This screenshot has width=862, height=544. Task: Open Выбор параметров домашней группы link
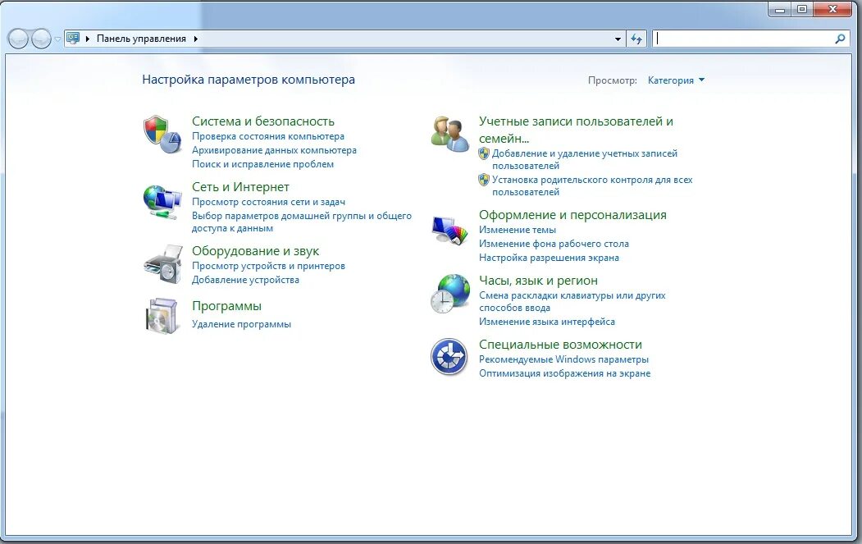301,222
